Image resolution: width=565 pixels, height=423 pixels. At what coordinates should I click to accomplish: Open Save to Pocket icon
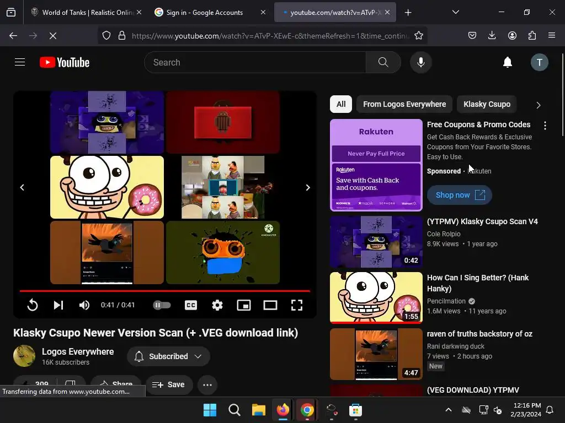point(472,35)
